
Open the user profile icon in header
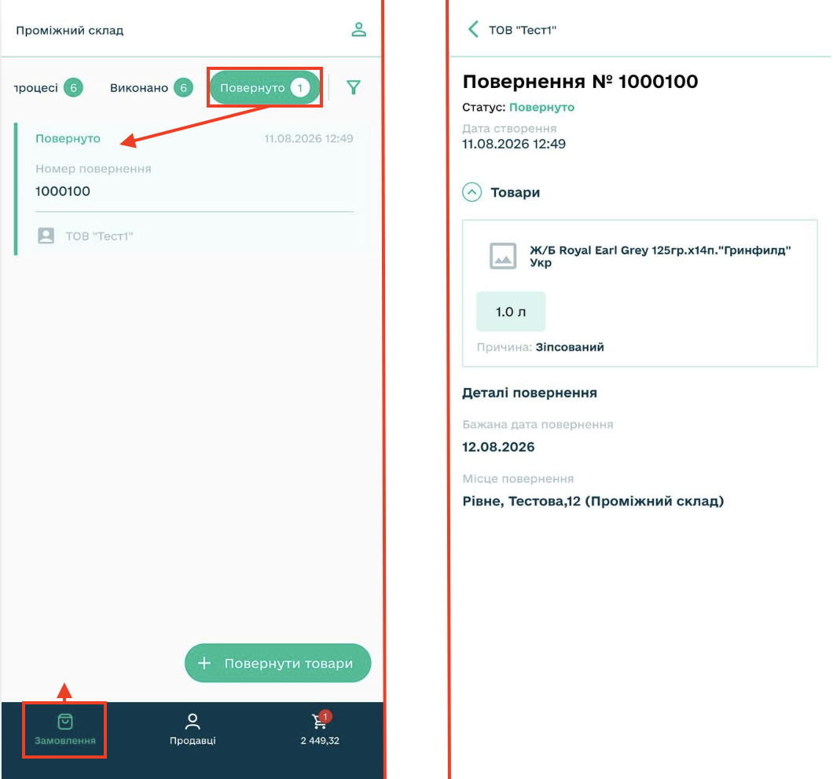tap(358, 30)
